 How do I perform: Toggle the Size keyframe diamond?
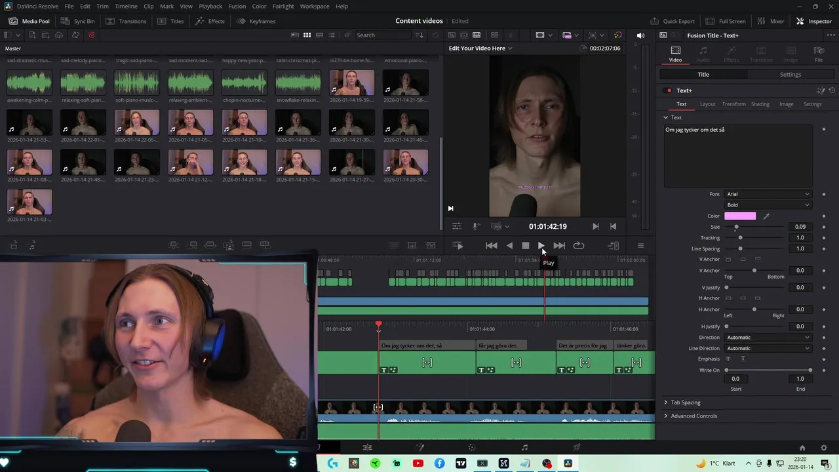(824, 227)
